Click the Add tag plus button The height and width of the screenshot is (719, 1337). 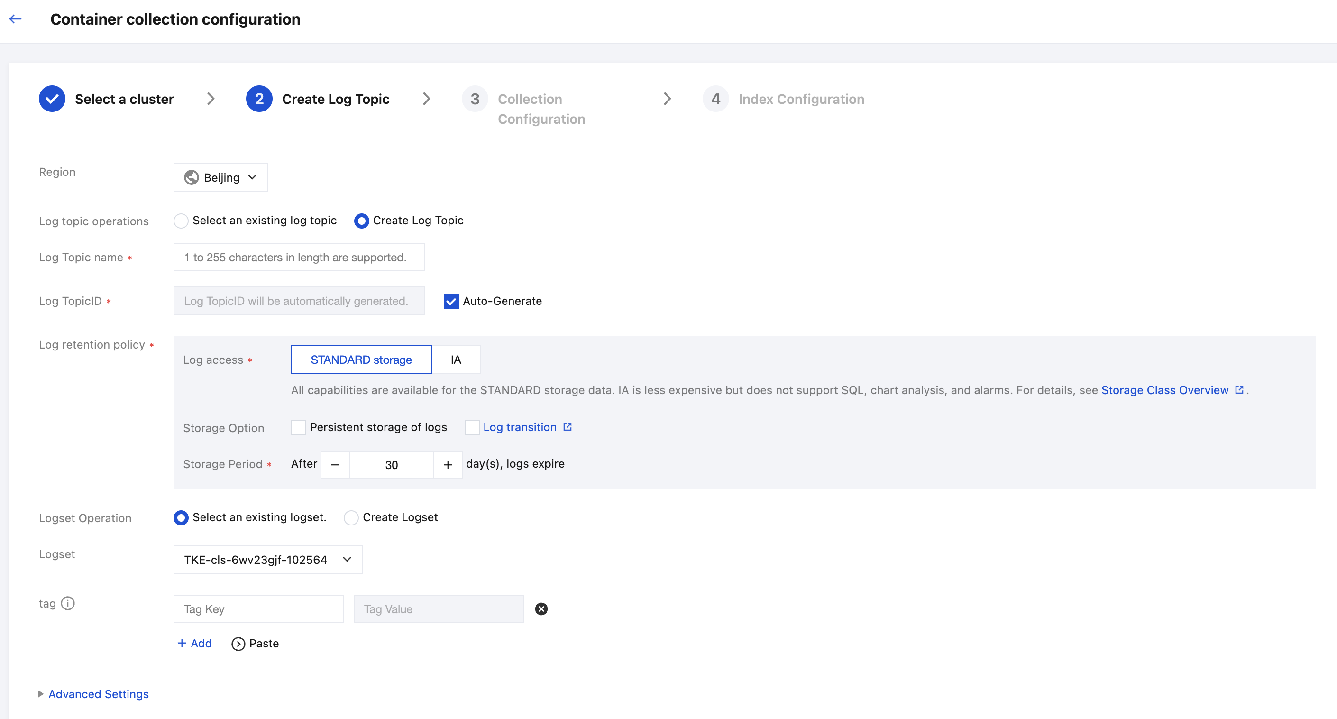[194, 643]
